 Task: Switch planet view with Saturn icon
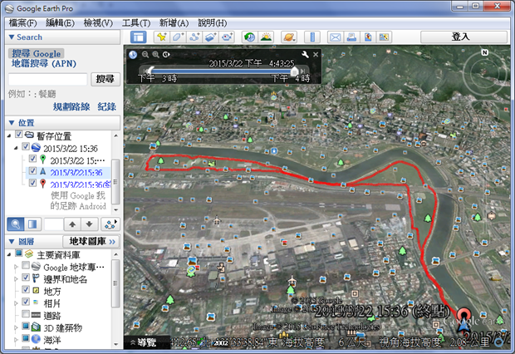289,37
